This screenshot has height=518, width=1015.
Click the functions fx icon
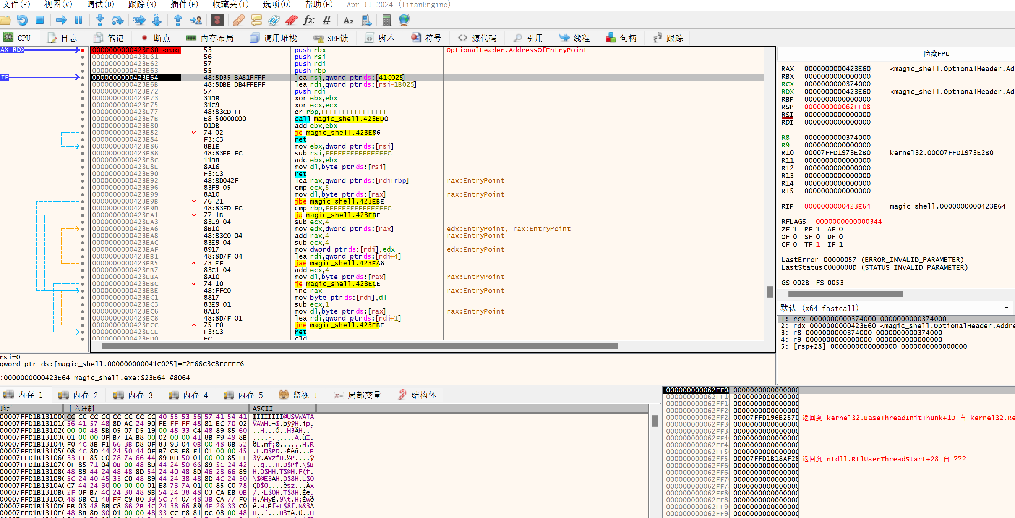pos(308,20)
